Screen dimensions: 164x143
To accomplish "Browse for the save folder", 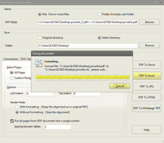I will [x=149, y=45].
